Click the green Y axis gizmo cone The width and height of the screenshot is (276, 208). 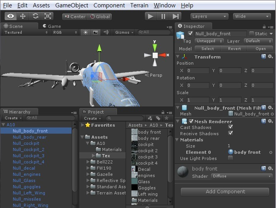pyautogui.click(x=155, y=48)
